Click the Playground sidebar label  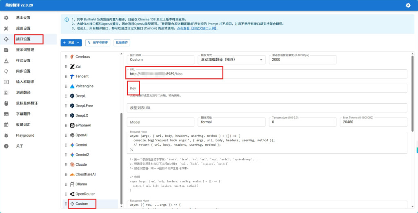25,135
